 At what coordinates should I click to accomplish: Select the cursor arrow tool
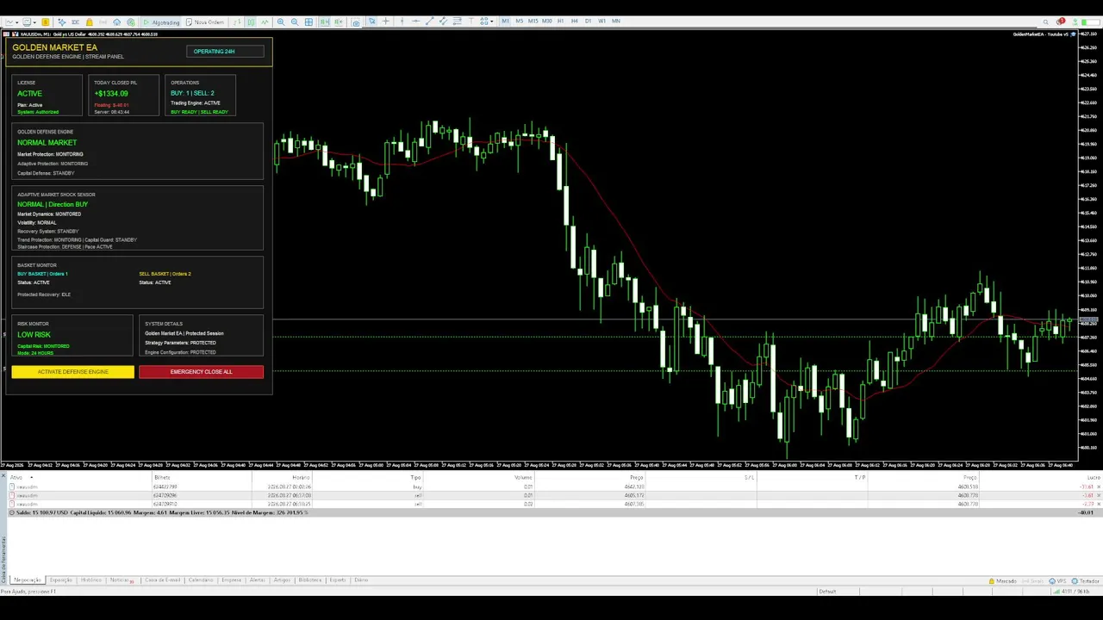point(372,22)
